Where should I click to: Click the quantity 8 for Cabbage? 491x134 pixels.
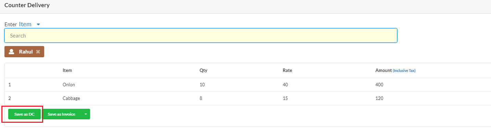click(201, 98)
